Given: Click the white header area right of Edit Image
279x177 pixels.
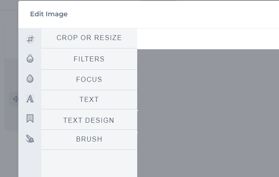Looking at the screenshot, I should pyautogui.click(x=173, y=14).
